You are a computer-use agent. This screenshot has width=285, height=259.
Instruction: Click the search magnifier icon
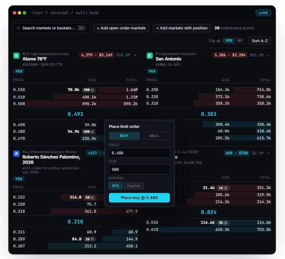coord(18,28)
